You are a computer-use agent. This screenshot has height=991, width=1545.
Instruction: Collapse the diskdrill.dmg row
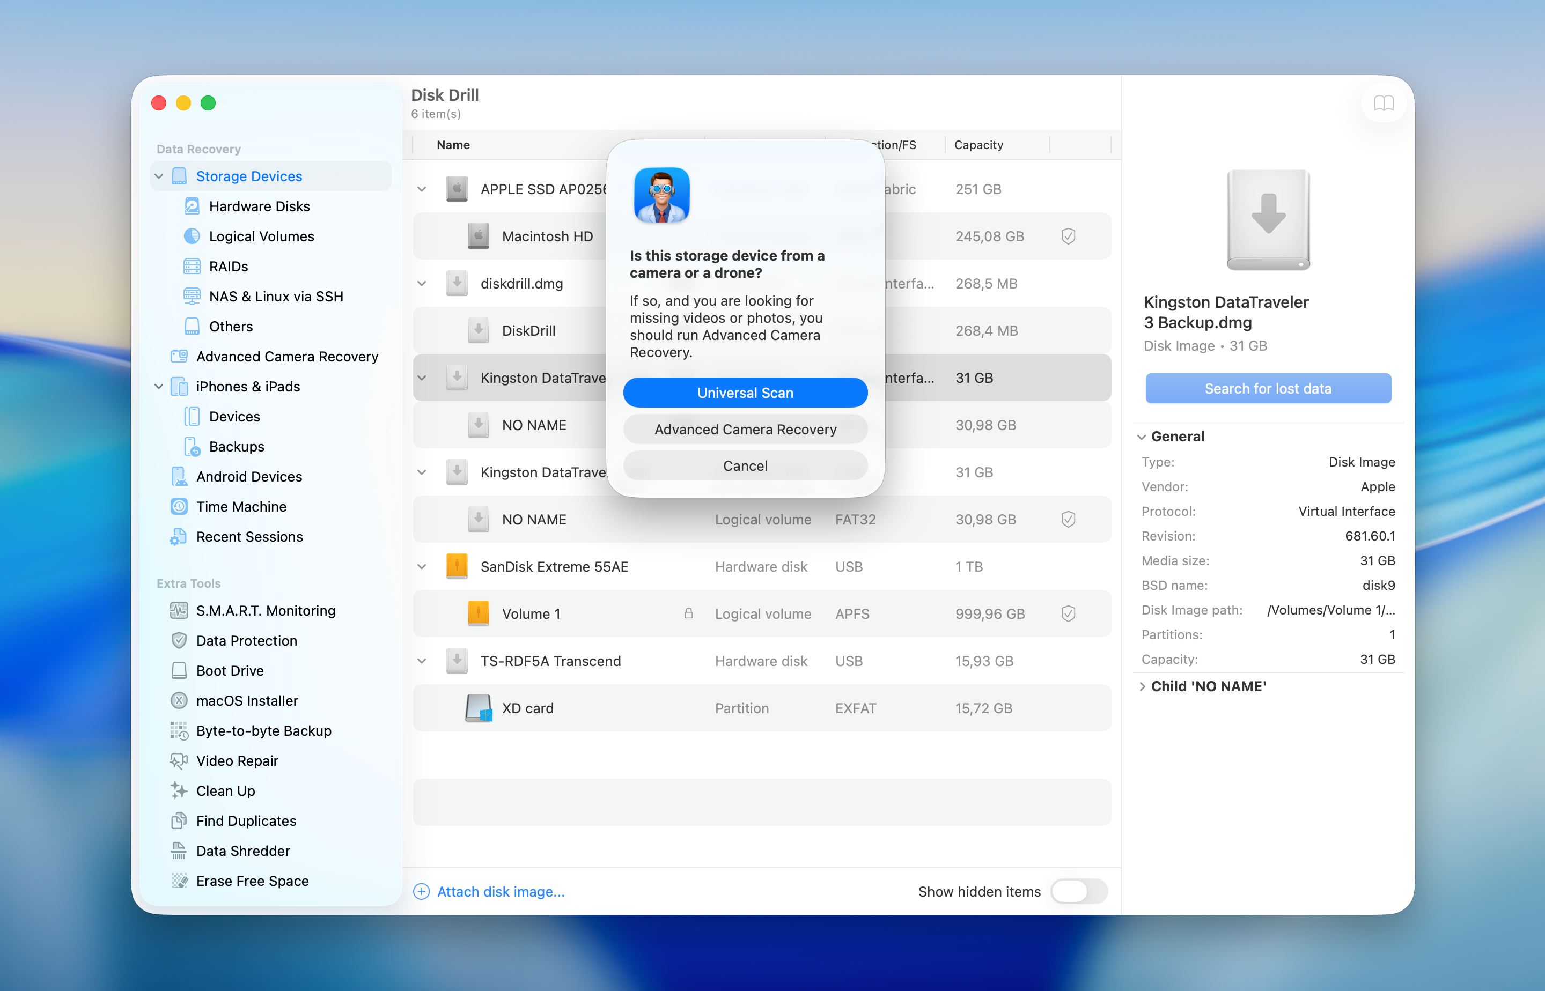point(422,284)
